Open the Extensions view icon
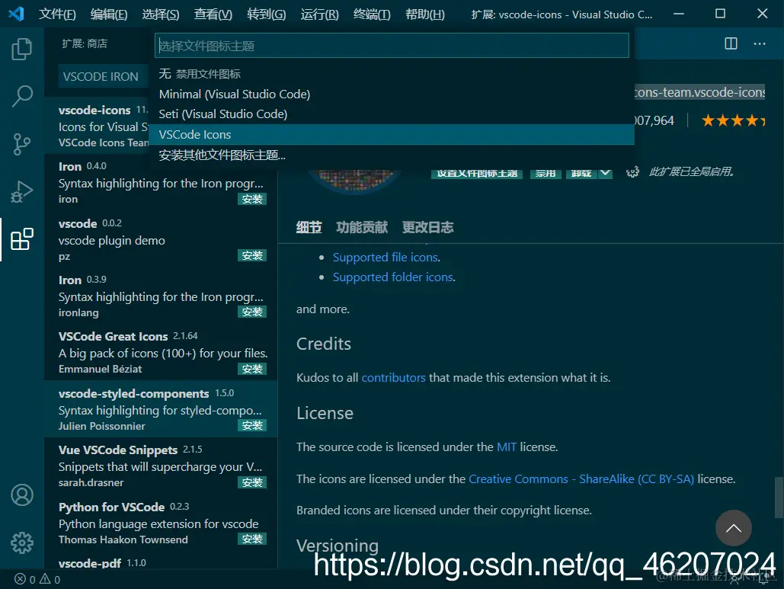 [22, 239]
